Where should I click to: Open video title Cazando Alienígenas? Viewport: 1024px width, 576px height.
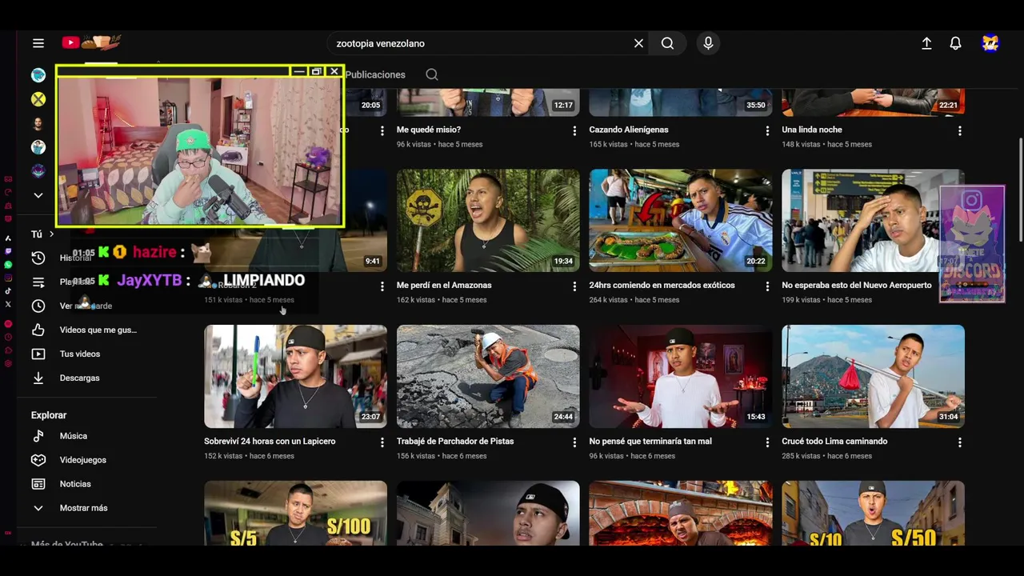629,130
